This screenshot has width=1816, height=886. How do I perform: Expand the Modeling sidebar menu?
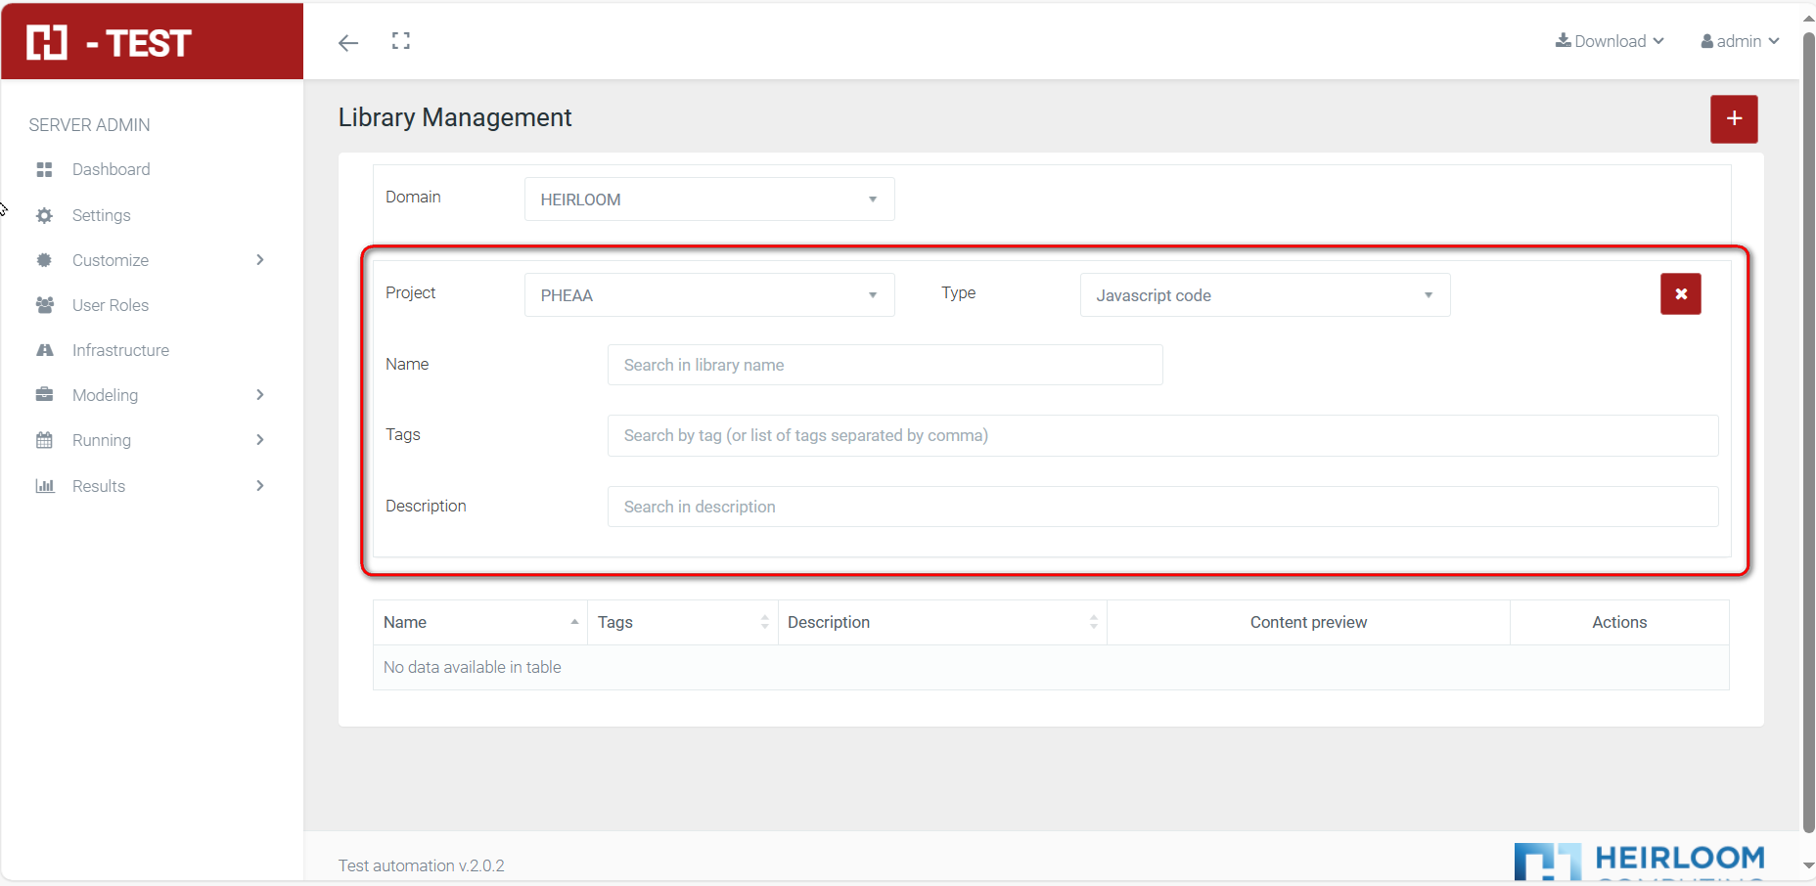click(147, 395)
